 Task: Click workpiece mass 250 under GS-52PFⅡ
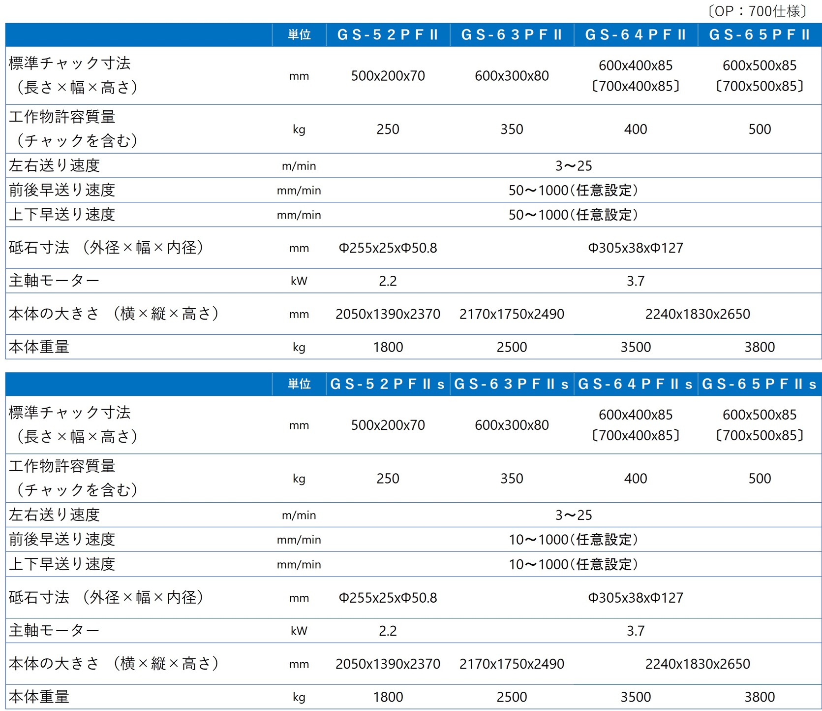388,129
